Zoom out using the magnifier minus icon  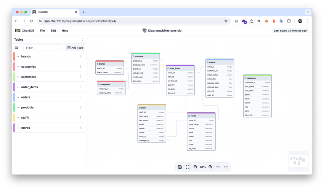pyautogui.click(x=195, y=167)
